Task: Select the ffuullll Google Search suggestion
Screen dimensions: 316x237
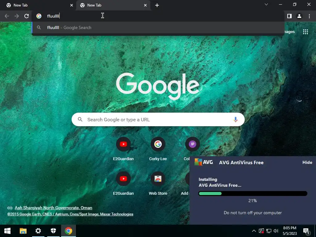Action: (x=158, y=27)
